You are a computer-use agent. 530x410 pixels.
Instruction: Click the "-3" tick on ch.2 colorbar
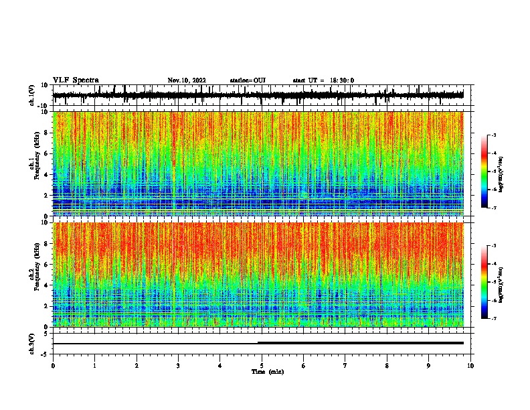point(494,246)
